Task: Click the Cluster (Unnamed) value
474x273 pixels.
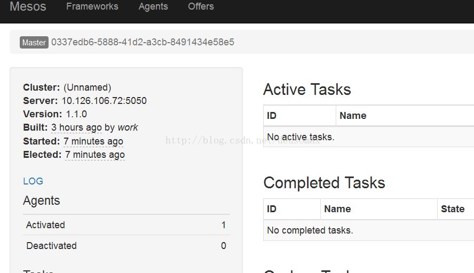Action: tap(88, 87)
